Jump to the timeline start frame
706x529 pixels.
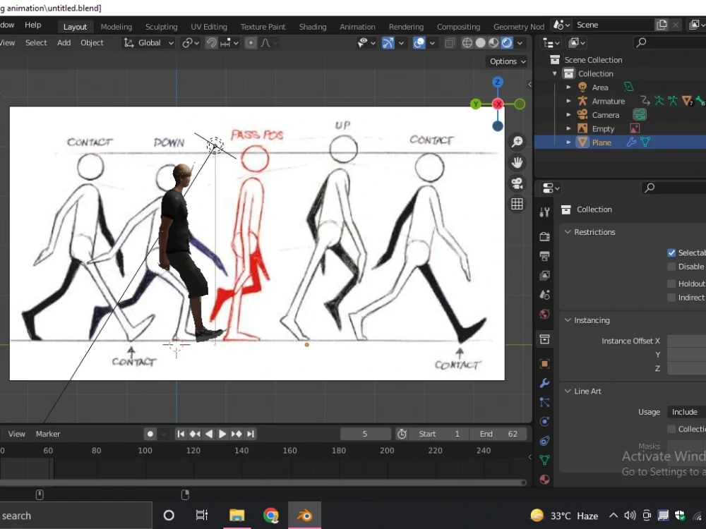click(x=181, y=434)
